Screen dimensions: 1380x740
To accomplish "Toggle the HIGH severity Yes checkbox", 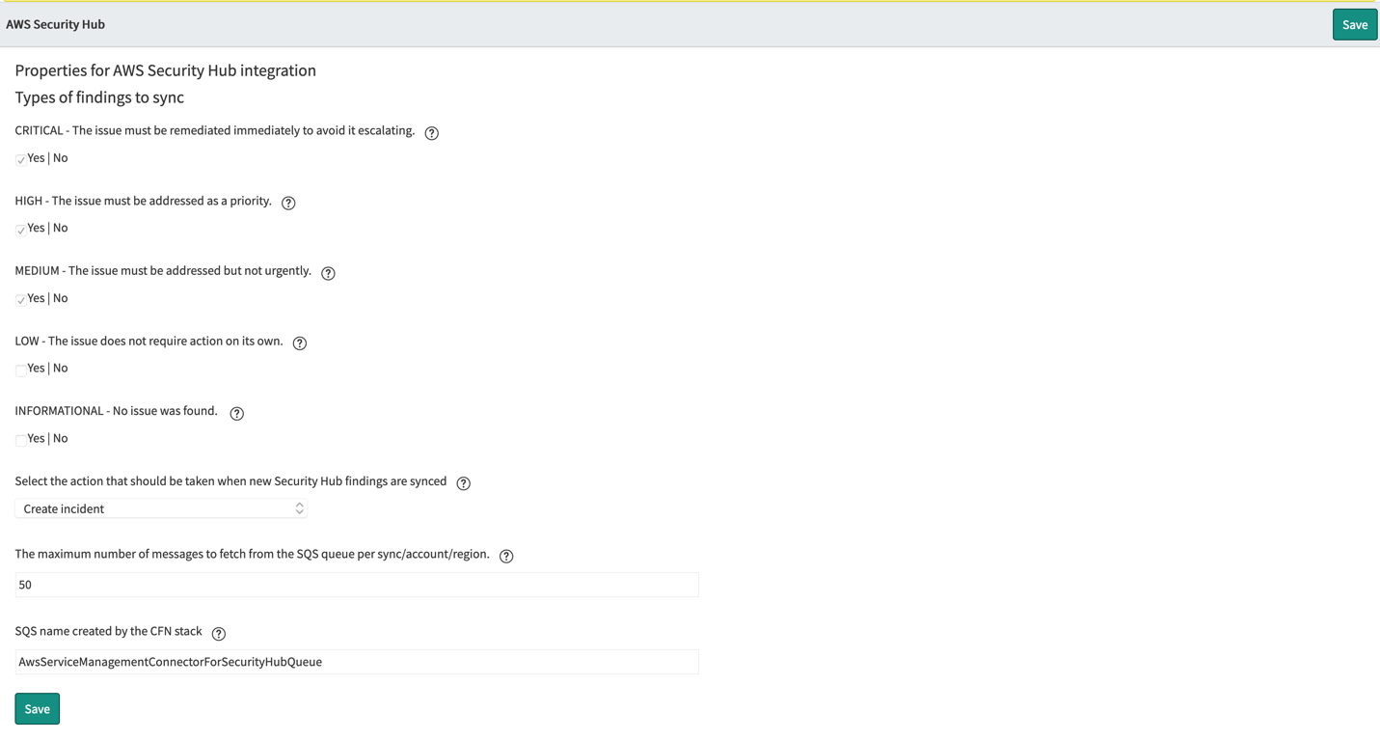I will click(x=20, y=229).
